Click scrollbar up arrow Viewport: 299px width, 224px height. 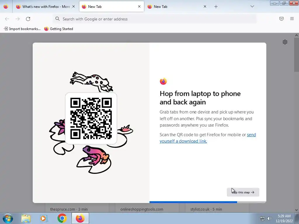click(297, 35)
